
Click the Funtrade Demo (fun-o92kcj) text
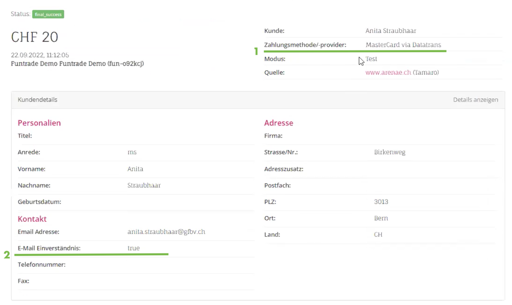click(x=77, y=64)
